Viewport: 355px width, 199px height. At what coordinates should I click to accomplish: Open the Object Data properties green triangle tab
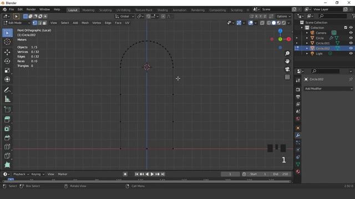coord(298,164)
